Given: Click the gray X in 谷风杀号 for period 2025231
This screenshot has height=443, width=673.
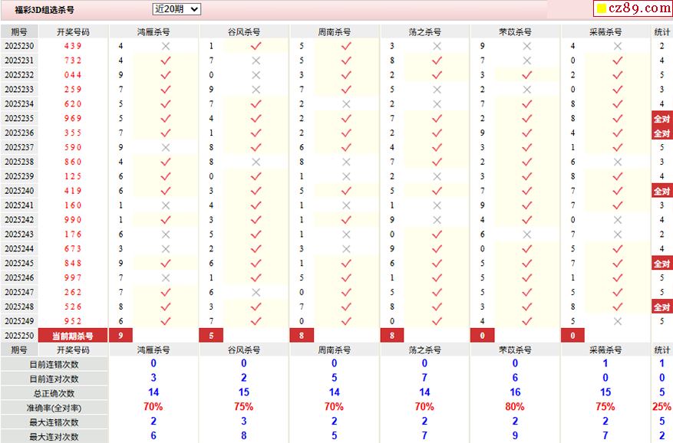Looking at the screenshot, I should [x=256, y=61].
